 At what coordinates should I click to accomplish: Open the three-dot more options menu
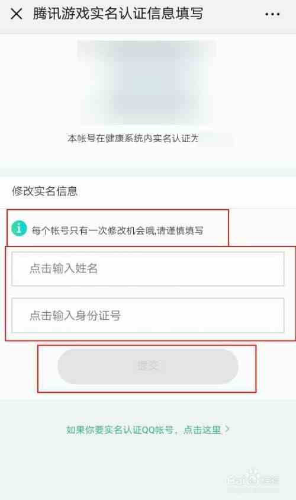pos(272,14)
